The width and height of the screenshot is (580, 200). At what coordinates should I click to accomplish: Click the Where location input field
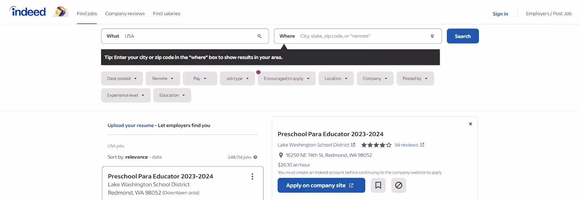point(358,36)
